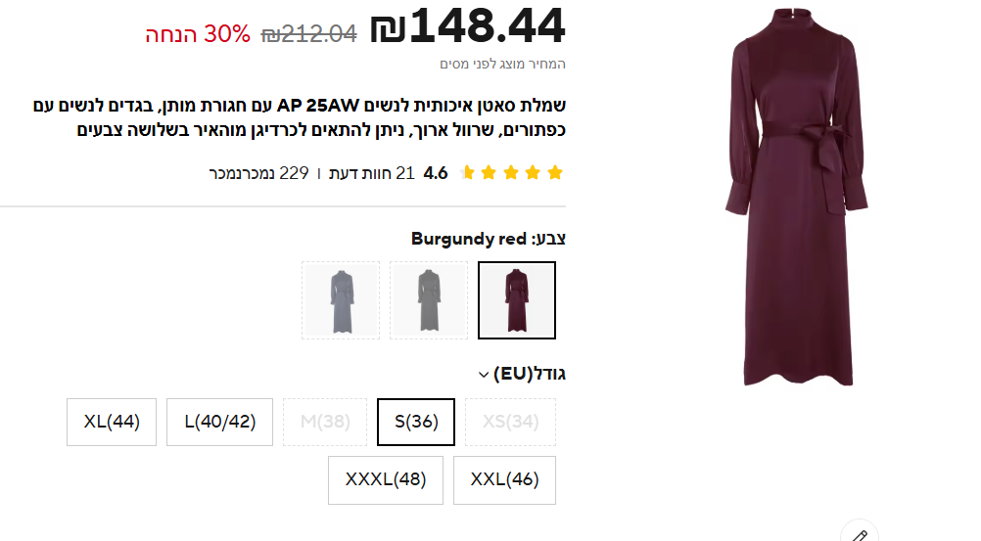Click the greyed-out XS(34) size option
The height and width of the screenshot is (541, 981).
[x=510, y=422]
